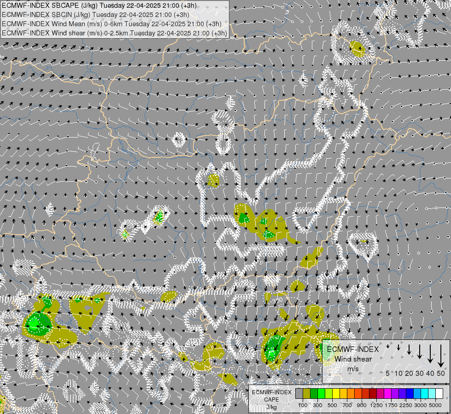The image size is (451, 414).
Task: Pick the cyan swatch right of the 3000 tick
Action: point(425,393)
